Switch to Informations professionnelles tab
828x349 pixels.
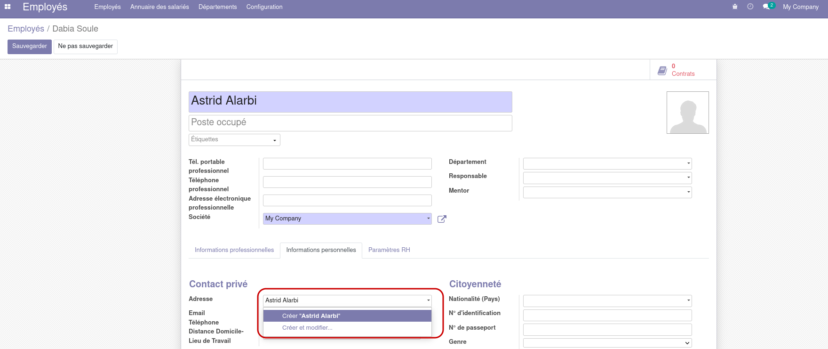pyautogui.click(x=234, y=250)
